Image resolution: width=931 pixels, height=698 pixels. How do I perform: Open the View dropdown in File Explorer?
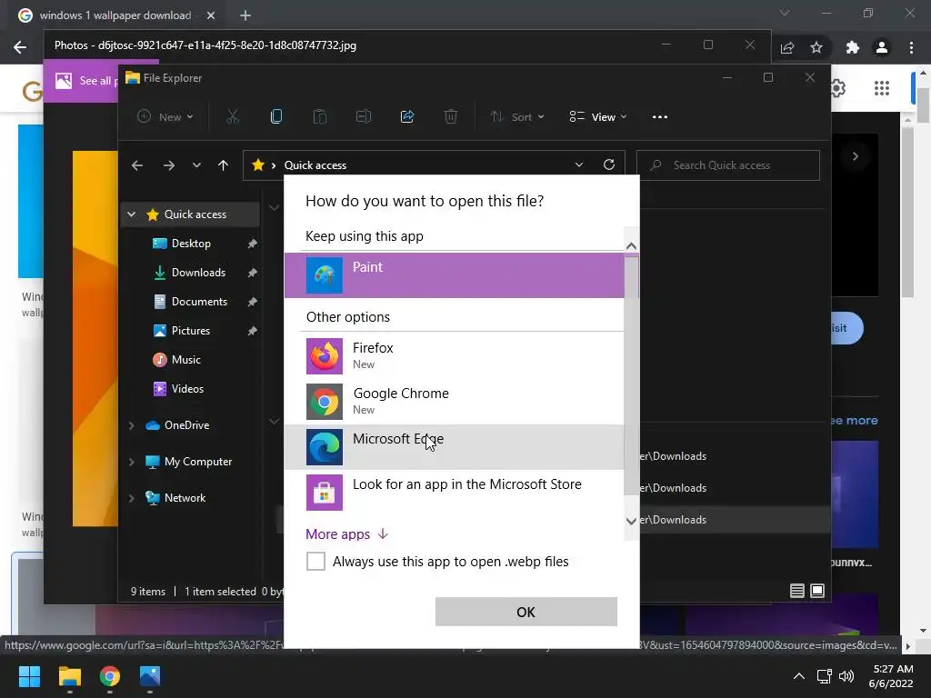[x=598, y=117]
